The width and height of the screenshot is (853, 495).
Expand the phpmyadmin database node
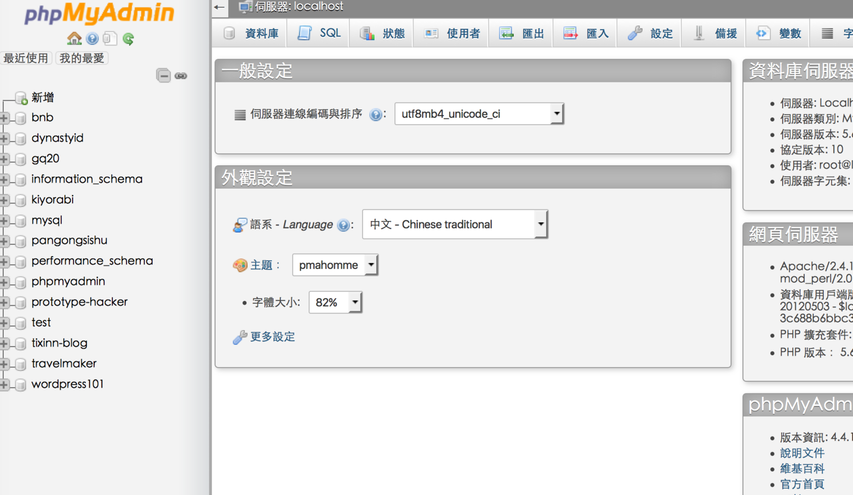[4, 282]
